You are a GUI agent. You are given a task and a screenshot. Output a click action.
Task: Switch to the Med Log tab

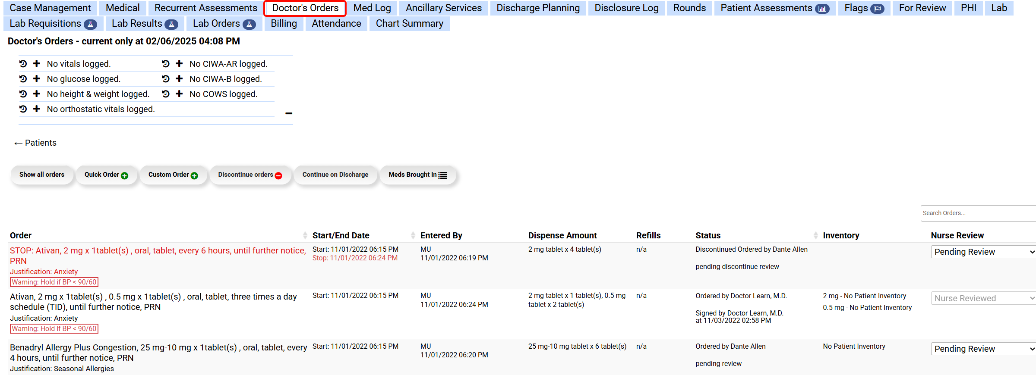click(372, 8)
